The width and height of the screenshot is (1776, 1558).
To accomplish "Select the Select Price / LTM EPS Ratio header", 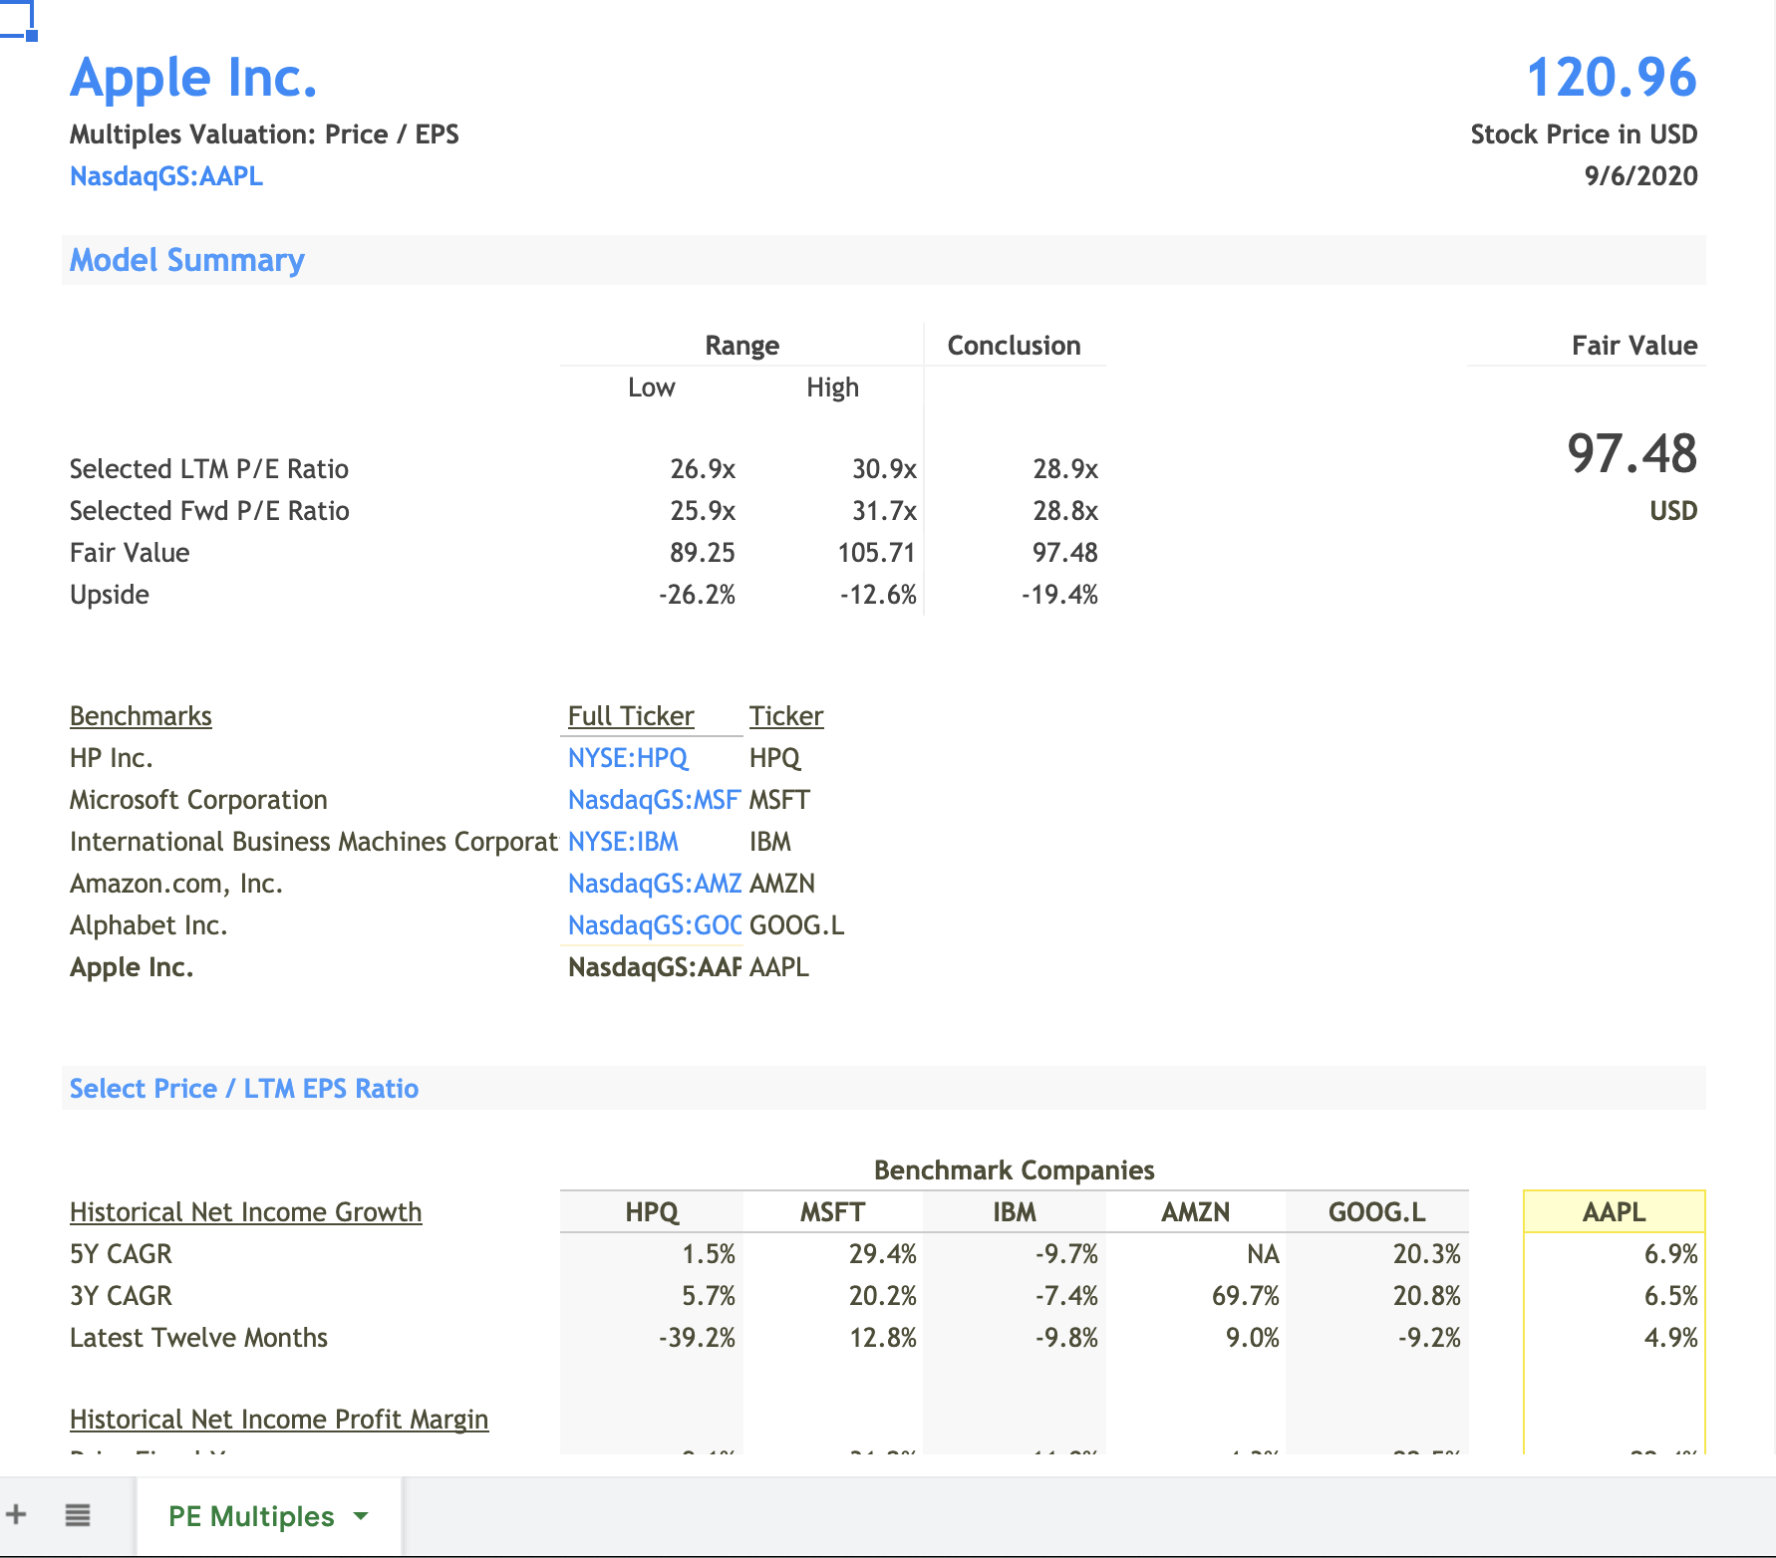I will (x=244, y=1089).
